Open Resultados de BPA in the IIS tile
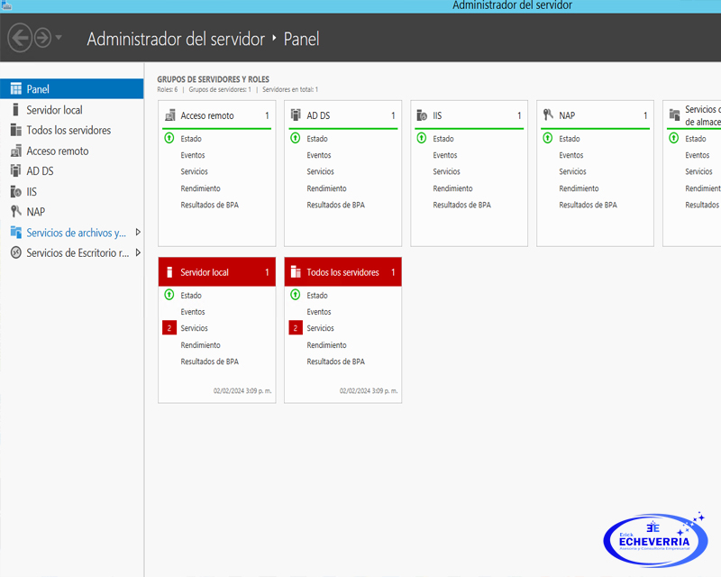721x577 pixels. pyautogui.click(x=461, y=205)
